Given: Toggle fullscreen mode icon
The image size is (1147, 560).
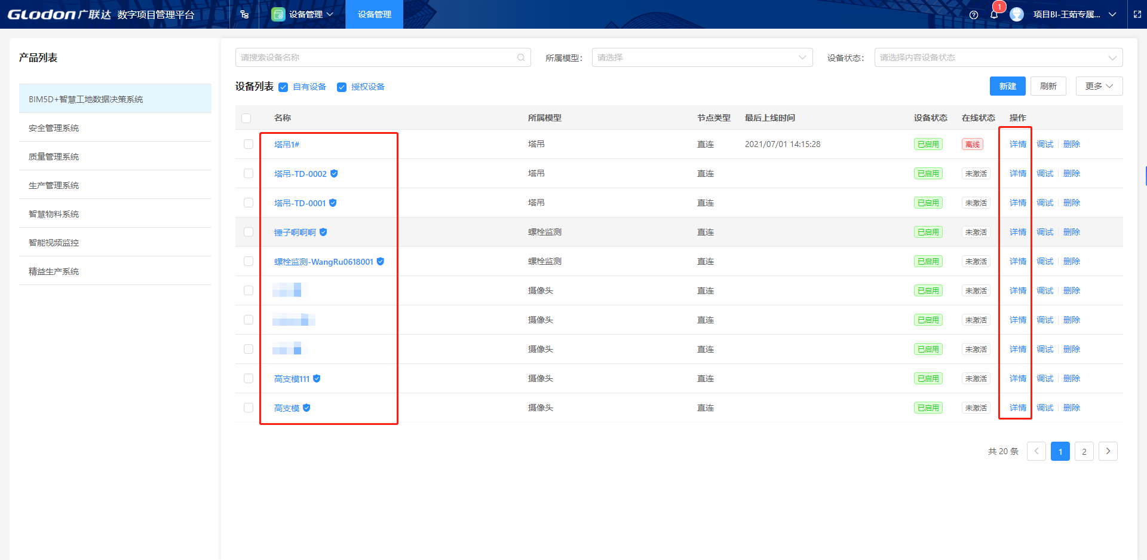Looking at the screenshot, I should point(1137,14).
